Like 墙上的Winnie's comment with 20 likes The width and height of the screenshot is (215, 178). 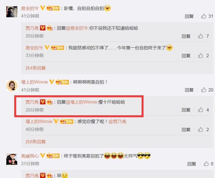tap(204, 90)
